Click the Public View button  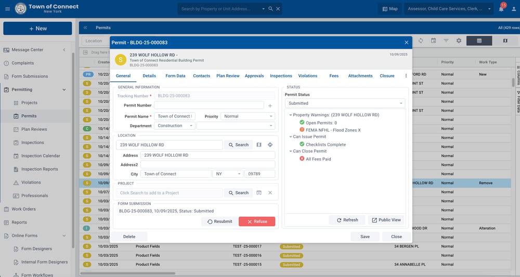point(386,220)
